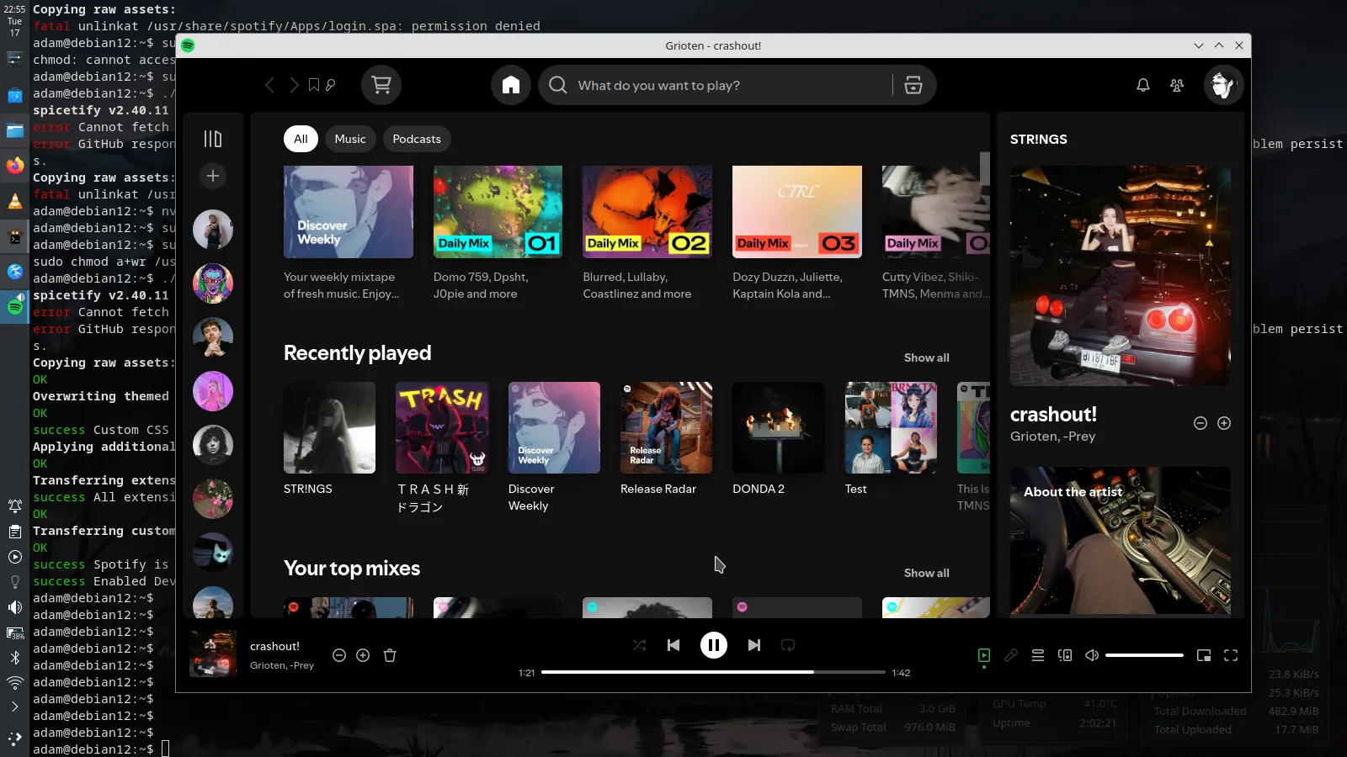
Task: Show all Recently played items
Action: click(926, 357)
